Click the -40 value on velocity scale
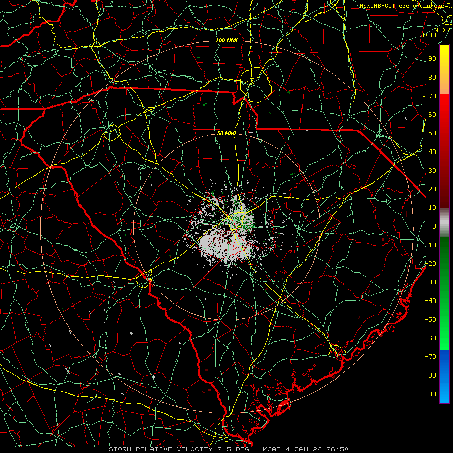Viewport: 453px width, 453px height. [430, 301]
